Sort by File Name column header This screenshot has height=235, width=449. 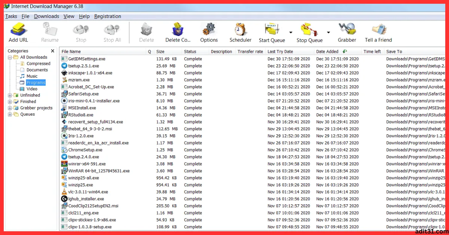[103, 52]
